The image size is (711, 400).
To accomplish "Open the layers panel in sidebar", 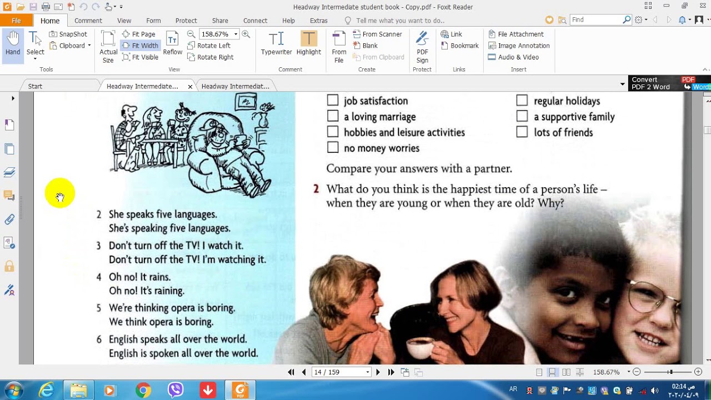I will point(9,172).
